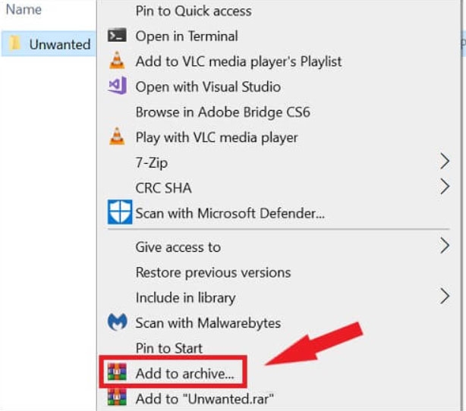Expand the Include in library submenu arrow
Viewport: 466px width, 411px height.
point(444,296)
